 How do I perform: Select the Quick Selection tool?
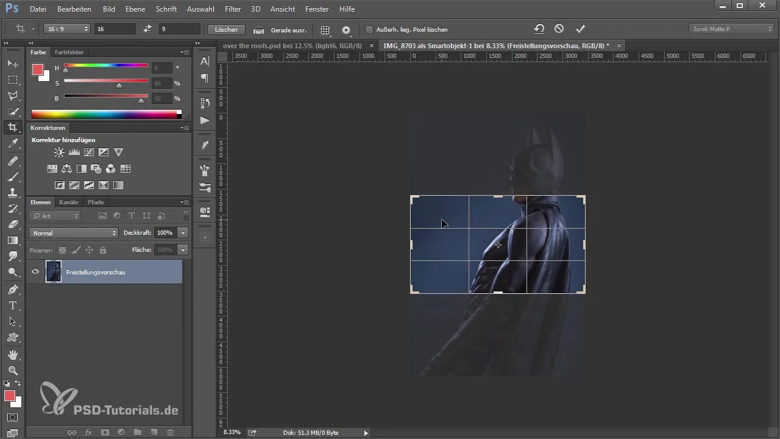pyautogui.click(x=12, y=112)
